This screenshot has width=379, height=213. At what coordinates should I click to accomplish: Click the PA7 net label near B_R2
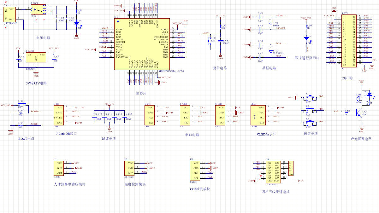pyautogui.click(x=336, y=111)
